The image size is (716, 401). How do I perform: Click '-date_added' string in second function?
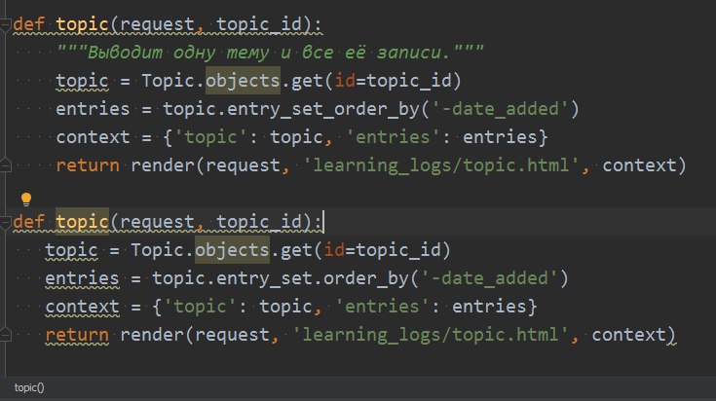pyautogui.click(x=489, y=278)
